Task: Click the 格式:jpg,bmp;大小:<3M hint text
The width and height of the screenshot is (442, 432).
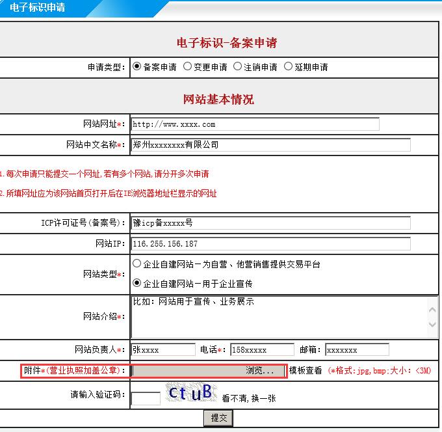Action: [x=380, y=370]
